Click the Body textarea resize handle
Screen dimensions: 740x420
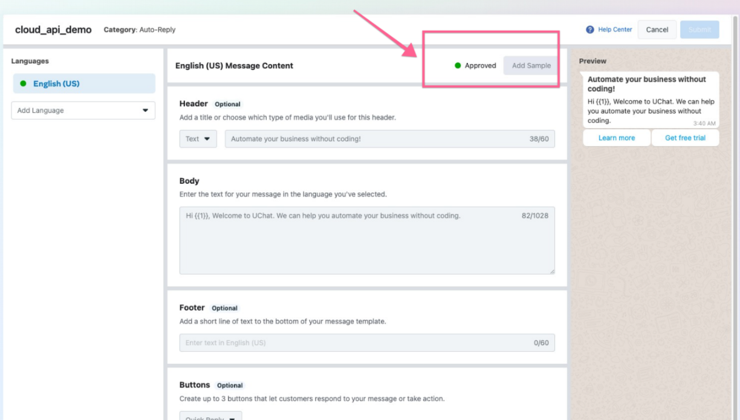(x=551, y=271)
